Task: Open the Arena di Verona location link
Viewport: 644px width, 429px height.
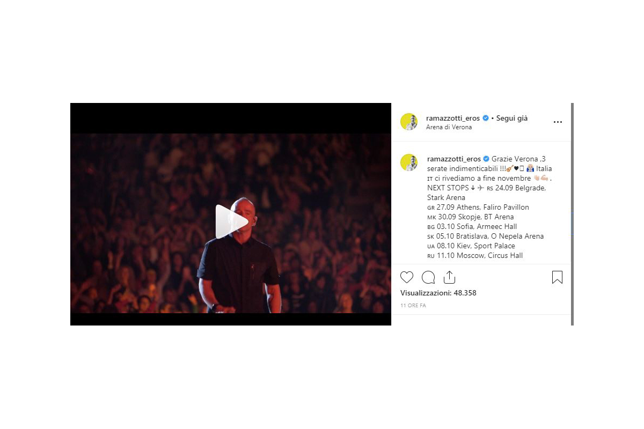Action: tap(449, 128)
